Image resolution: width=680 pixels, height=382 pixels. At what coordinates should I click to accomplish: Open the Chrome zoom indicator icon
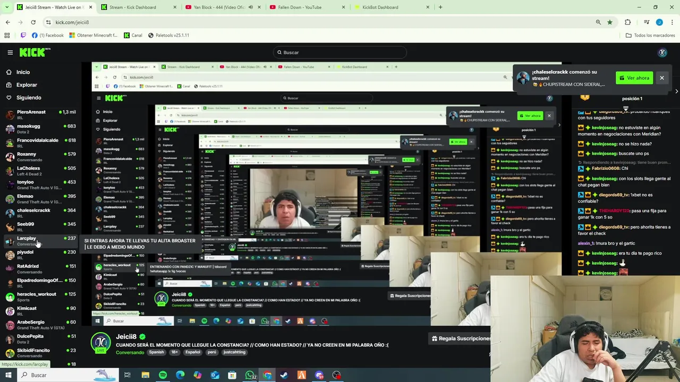[x=598, y=22]
